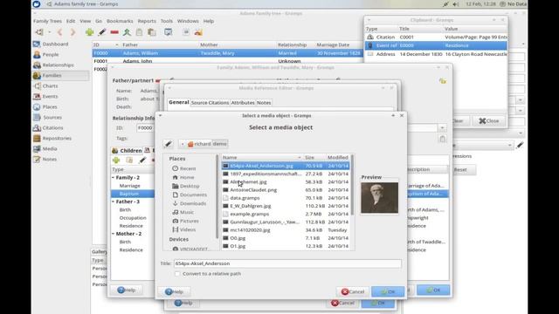
Task: Click Close in the Clipboard window
Action: tap(489, 121)
